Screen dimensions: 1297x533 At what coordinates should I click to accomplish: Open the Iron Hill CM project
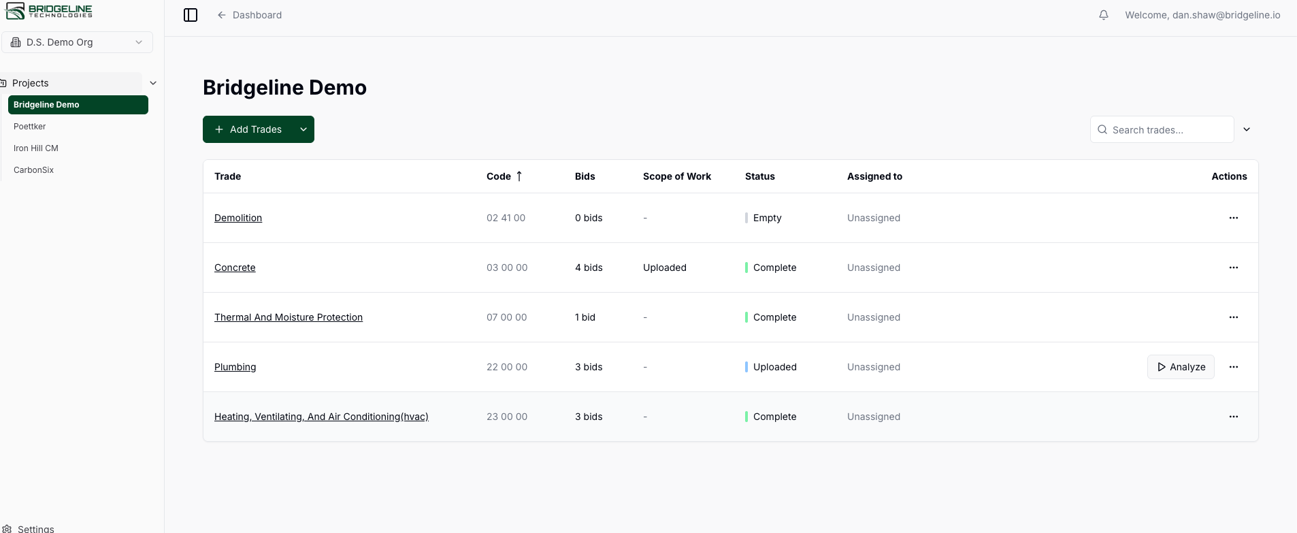tap(36, 148)
